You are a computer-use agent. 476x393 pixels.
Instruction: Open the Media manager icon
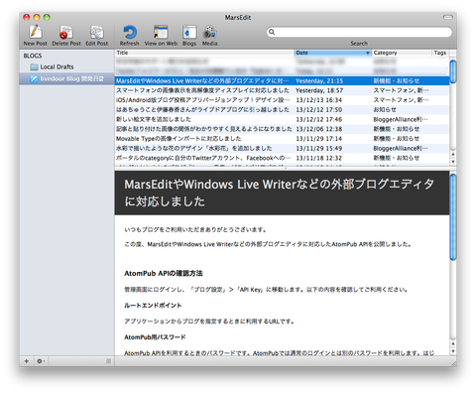point(209,35)
